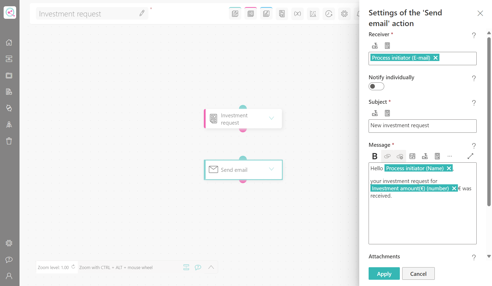Remove the Investment amount tag from Message
Screen dimensions: 492x286
click(454, 188)
